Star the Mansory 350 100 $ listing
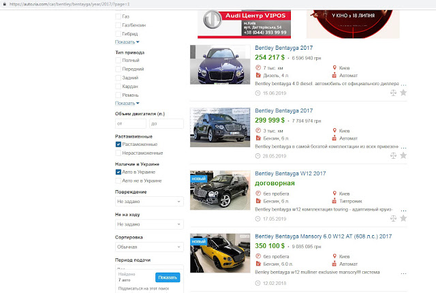This screenshot has width=436, height=293. click(403, 280)
